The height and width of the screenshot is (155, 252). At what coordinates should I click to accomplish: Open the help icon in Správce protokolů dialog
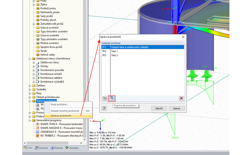coord(104,108)
